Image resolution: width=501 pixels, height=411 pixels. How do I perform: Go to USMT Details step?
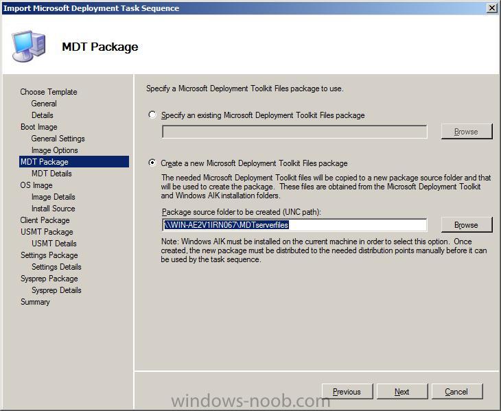(54, 244)
